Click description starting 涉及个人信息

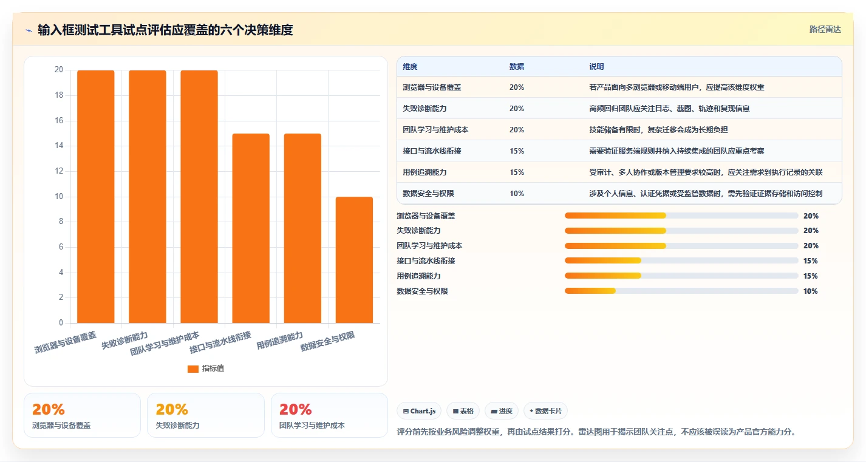click(x=706, y=194)
